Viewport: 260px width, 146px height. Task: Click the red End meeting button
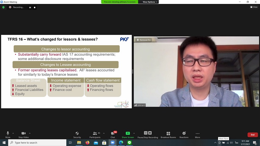(x=252, y=135)
